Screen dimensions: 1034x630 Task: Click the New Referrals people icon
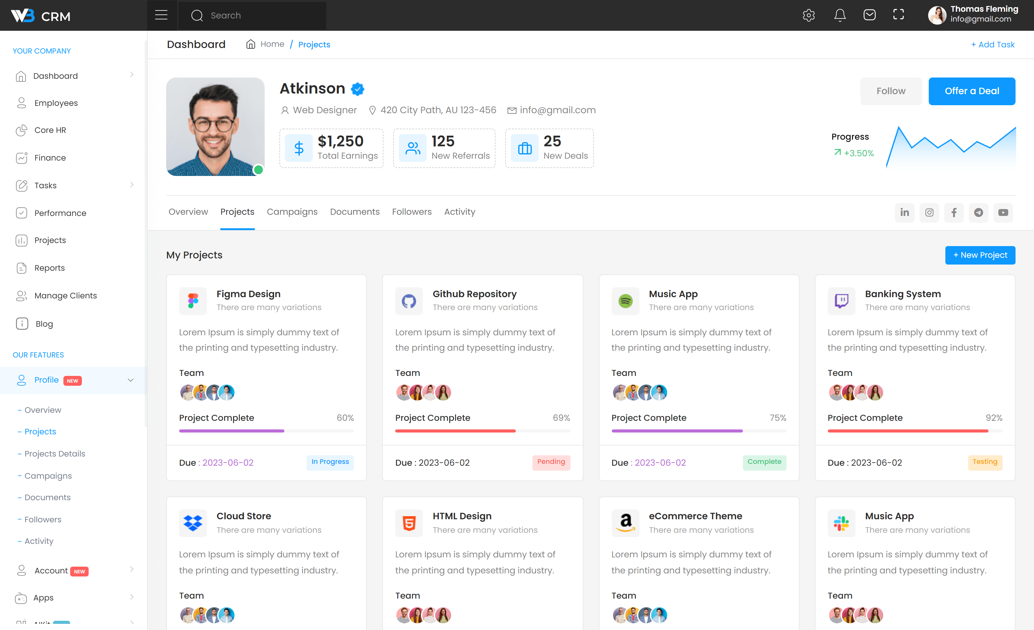click(412, 148)
